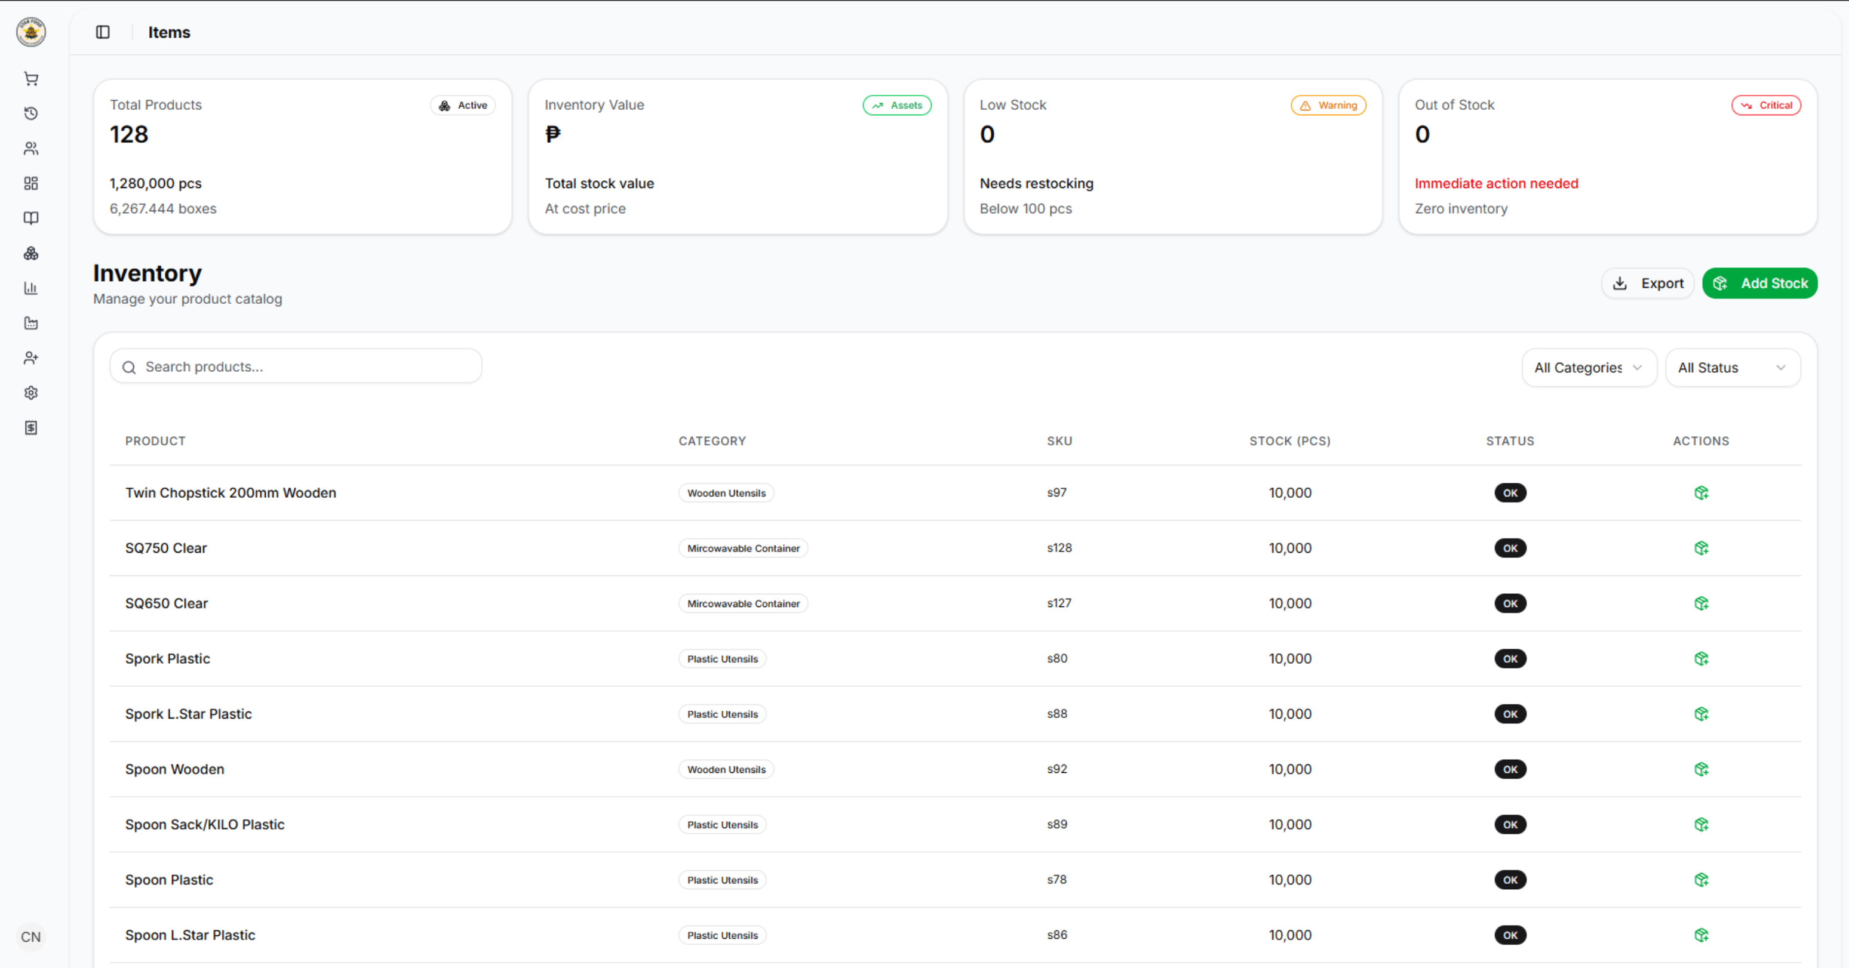Click SKU s128
The width and height of the screenshot is (1849, 968).
point(1059,548)
